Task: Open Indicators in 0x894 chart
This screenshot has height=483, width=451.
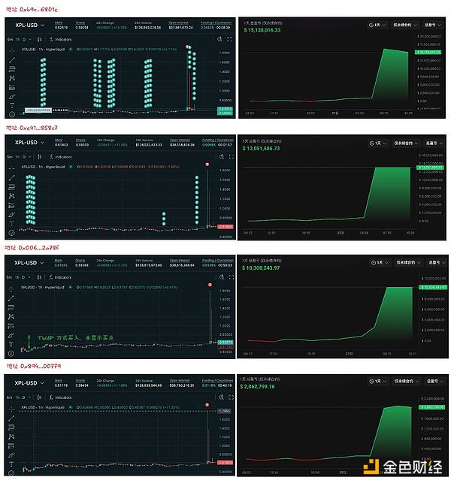Action: coord(60,397)
